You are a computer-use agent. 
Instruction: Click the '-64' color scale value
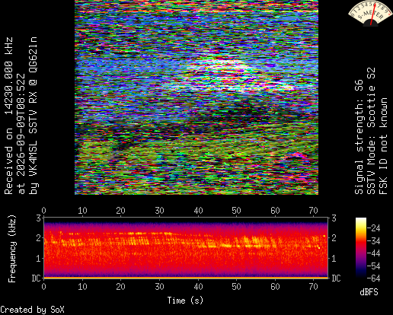click(x=373, y=278)
